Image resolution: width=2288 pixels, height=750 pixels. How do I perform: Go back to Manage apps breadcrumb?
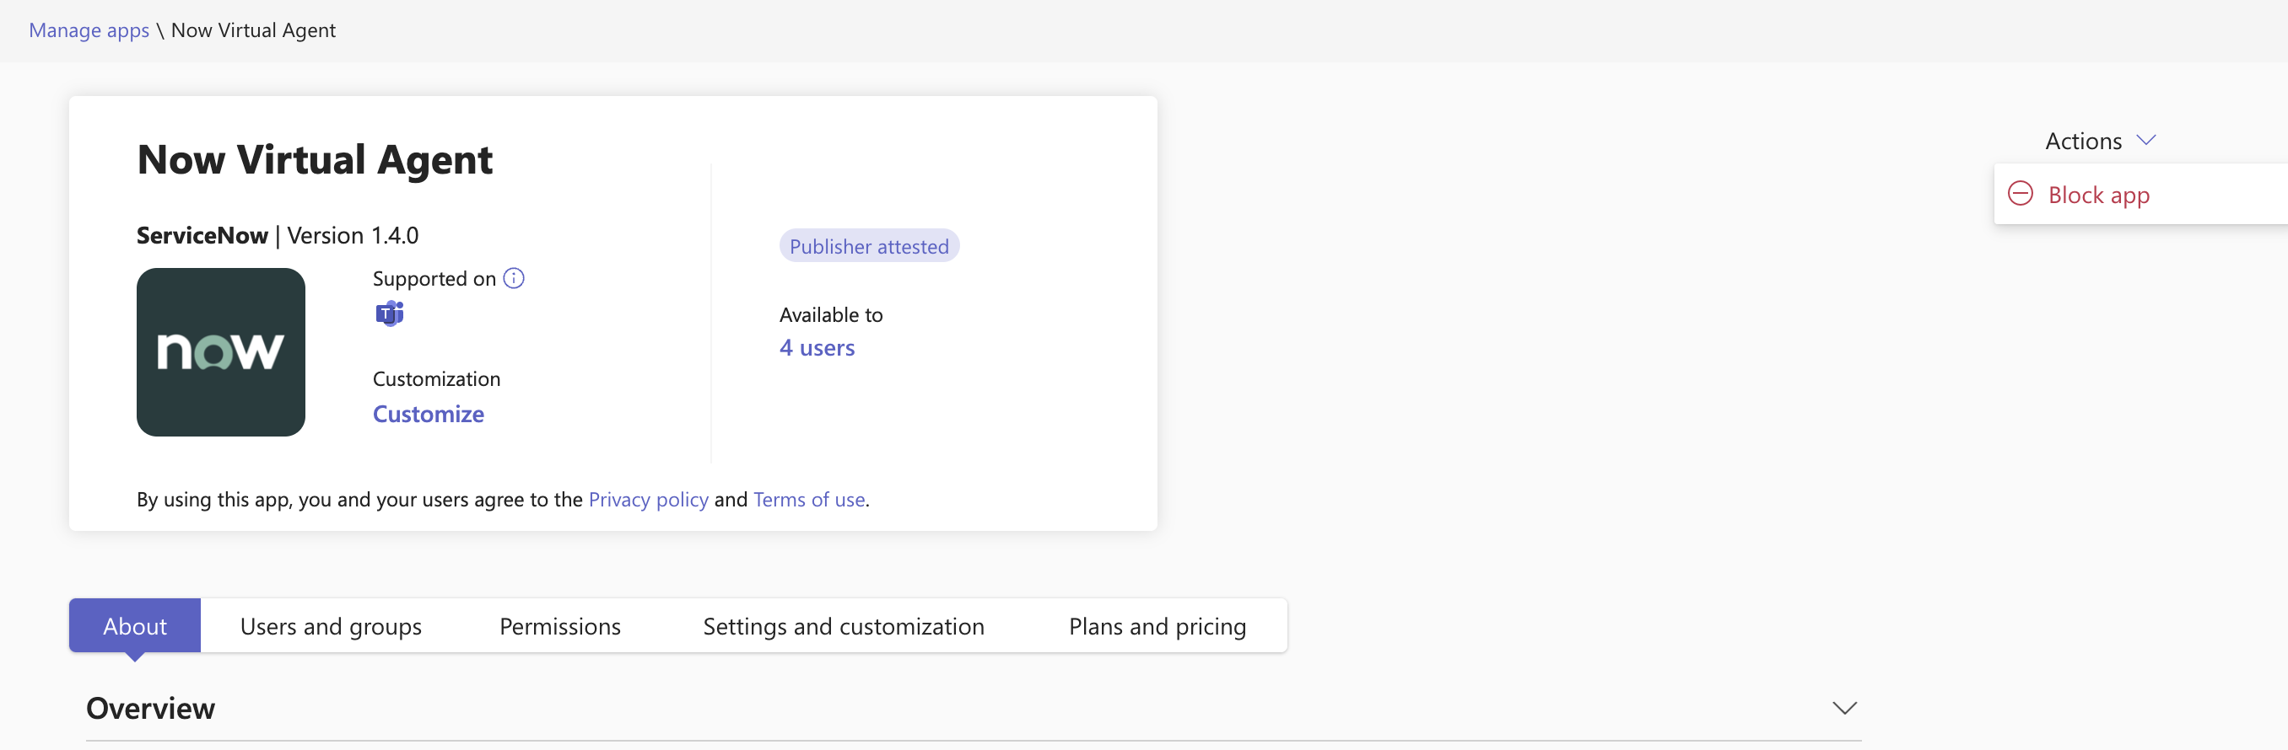[89, 30]
